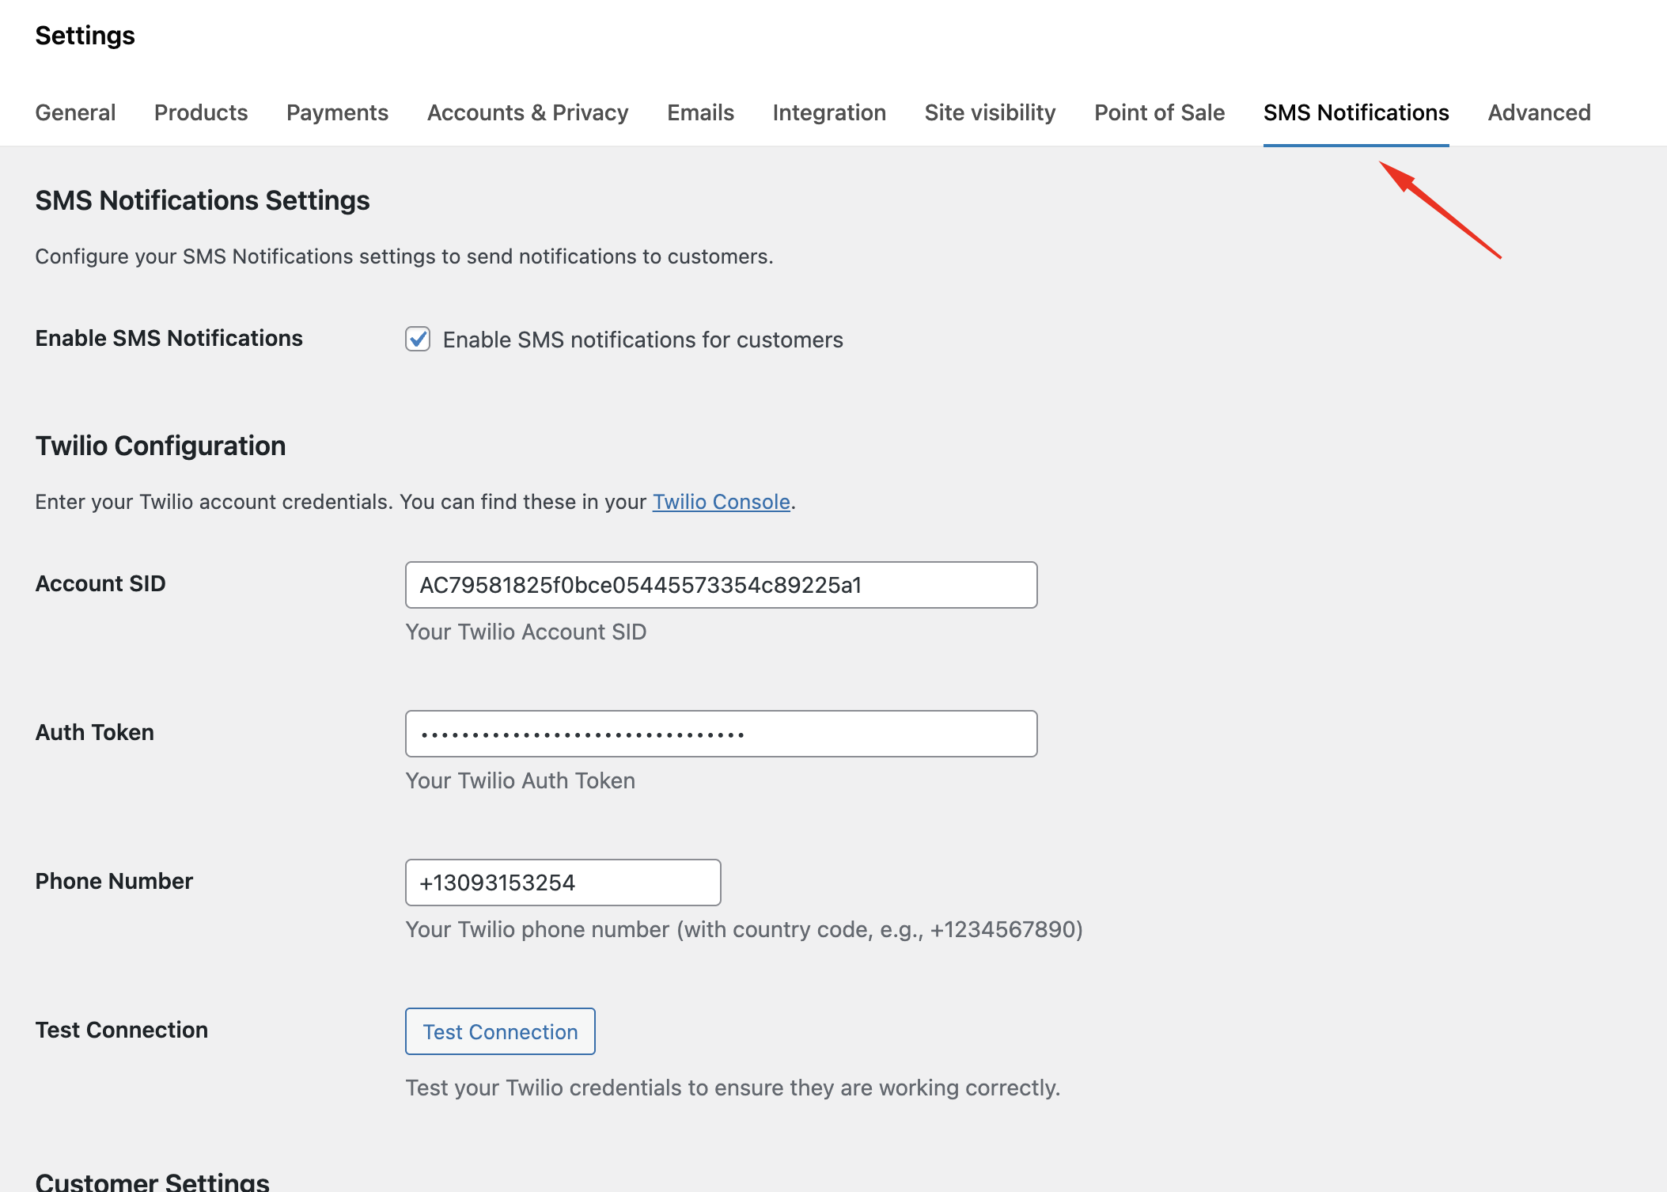This screenshot has height=1192, width=1667.
Task: Go to the Payments tab
Action: (x=337, y=112)
